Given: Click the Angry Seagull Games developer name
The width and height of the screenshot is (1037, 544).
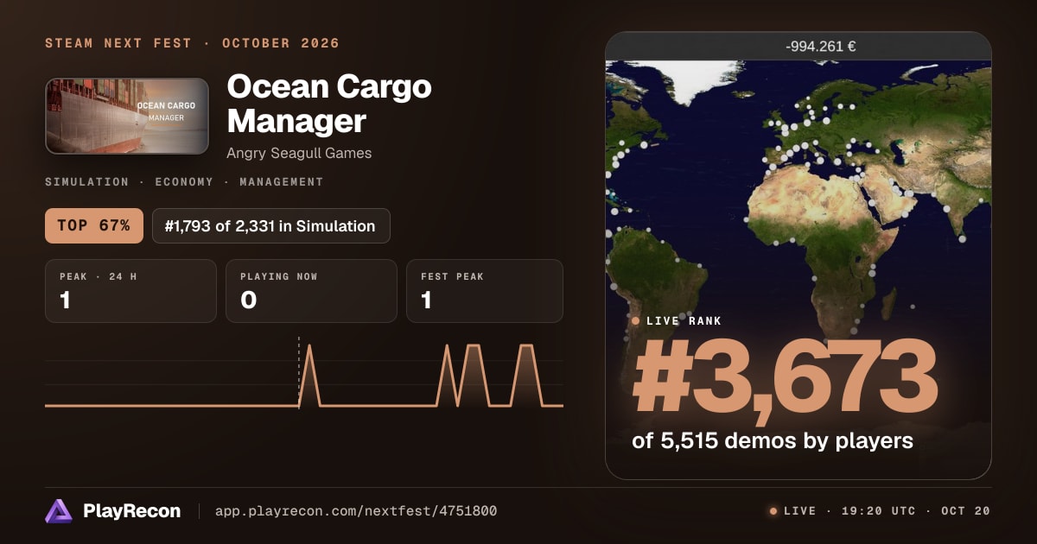Looking at the screenshot, I should coord(299,153).
